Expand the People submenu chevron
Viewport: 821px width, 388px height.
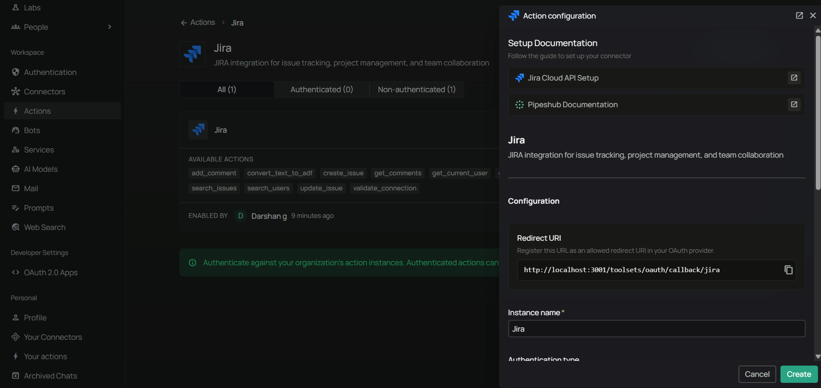click(110, 27)
